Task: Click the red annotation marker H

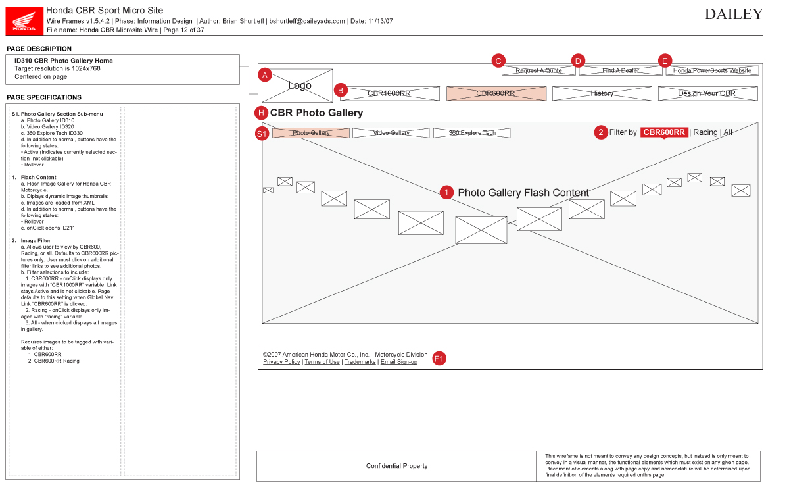Action: tap(262, 113)
